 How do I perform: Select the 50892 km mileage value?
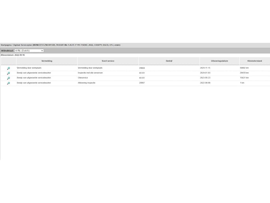click(244, 68)
